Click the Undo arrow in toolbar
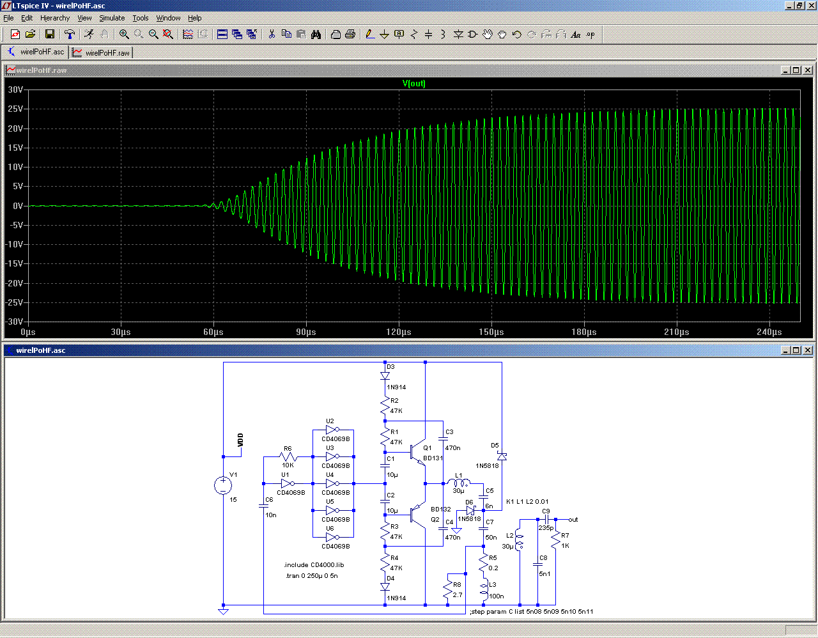 [517, 35]
